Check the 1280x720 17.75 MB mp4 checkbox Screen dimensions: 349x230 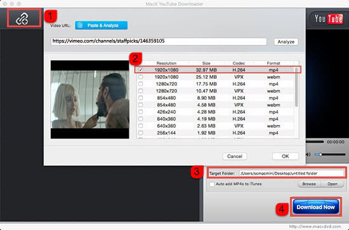(140, 84)
